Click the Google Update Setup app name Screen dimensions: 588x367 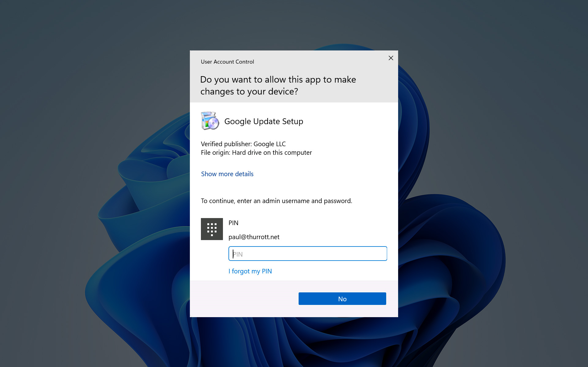[264, 121]
